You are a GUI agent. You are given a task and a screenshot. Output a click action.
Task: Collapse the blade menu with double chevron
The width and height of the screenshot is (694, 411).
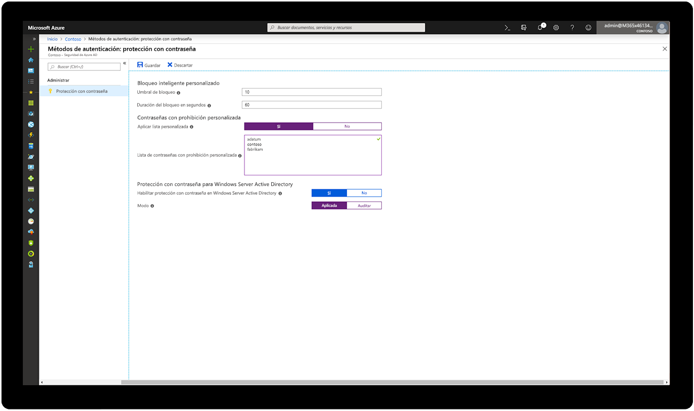[x=124, y=63]
